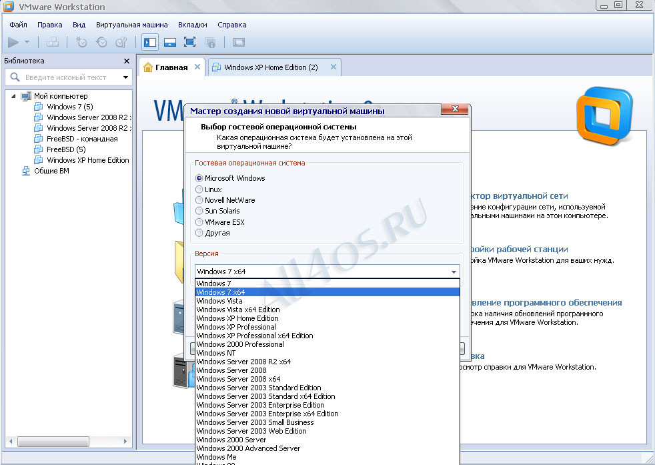Choose Windows Server 2008 R2 x64 option
655x465 pixels.
pos(327,362)
